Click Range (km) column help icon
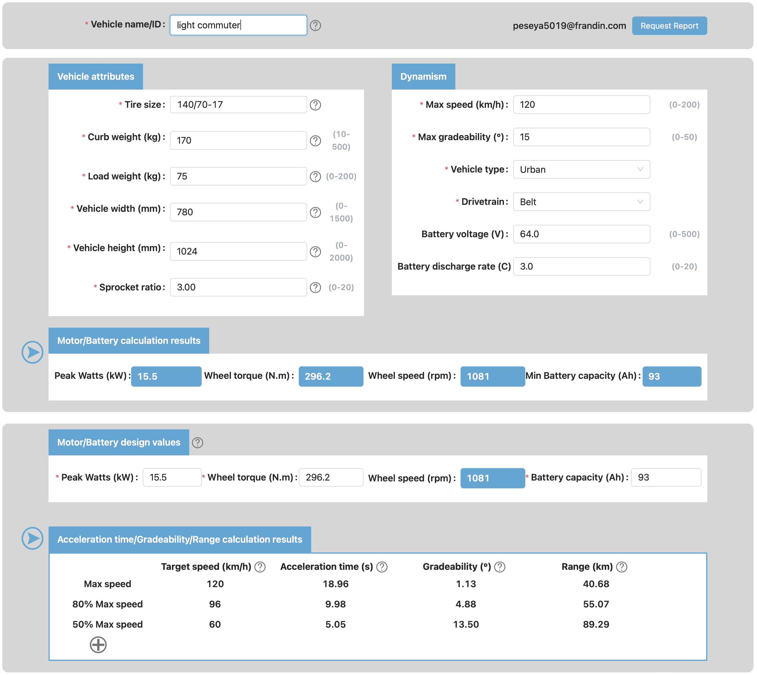Screen dimensions: 757x675 [x=621, y=567]
